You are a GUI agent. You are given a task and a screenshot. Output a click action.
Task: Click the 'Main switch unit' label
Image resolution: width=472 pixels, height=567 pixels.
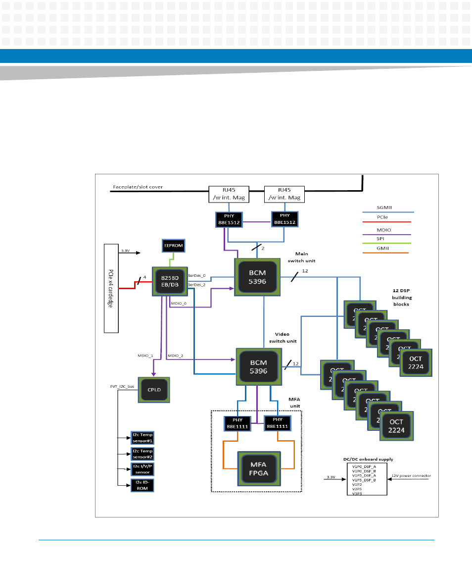point(302,257)
